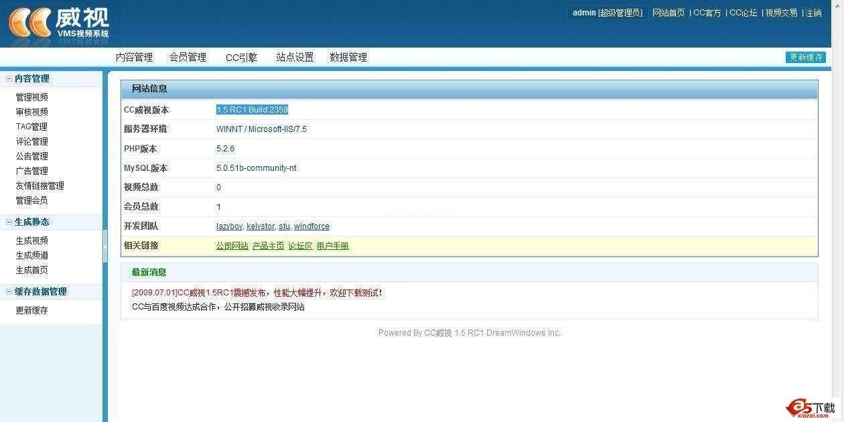Open the 用户手册 link
The image size is (844, 422).
pyautogui.click(x=333, y=246)
